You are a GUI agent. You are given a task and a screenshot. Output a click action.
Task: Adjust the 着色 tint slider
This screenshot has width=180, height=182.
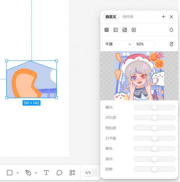tap(155, 149)
